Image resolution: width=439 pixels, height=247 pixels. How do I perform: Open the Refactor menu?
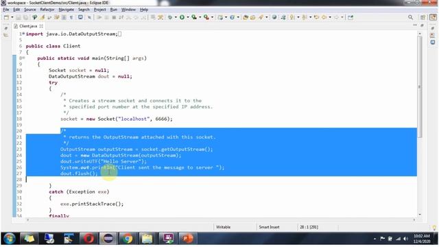(47, 10)
